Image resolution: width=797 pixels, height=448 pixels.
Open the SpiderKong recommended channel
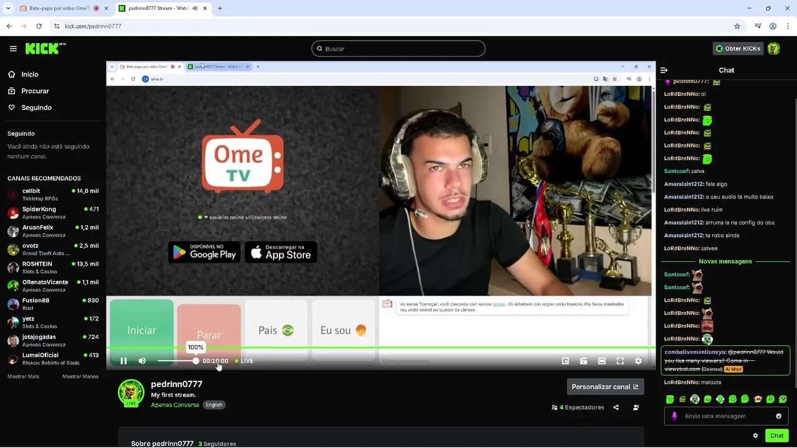pyautogui.click(x=53, y=213)
